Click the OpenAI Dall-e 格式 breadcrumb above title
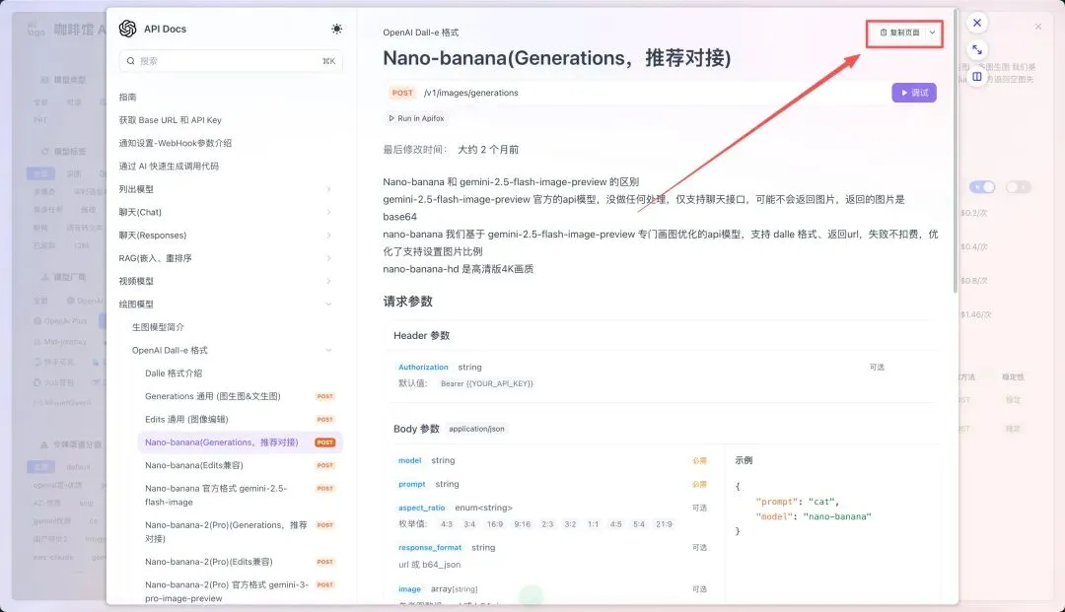The height and width of the screenshot is (612, 1065). click(420, 33)
